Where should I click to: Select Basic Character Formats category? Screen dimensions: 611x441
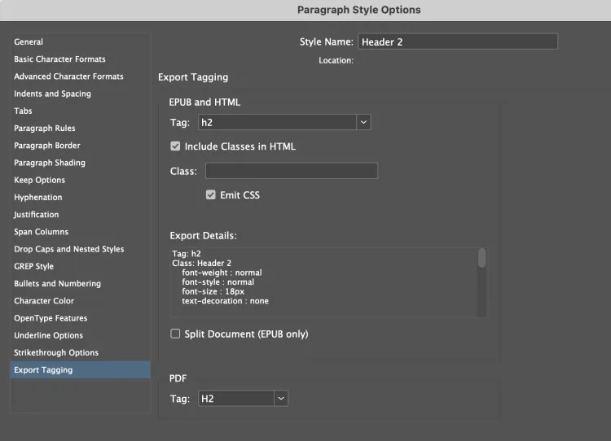[59, 59]
